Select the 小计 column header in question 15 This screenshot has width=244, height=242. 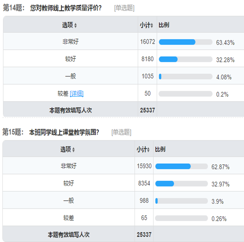(x=142, y=149)
